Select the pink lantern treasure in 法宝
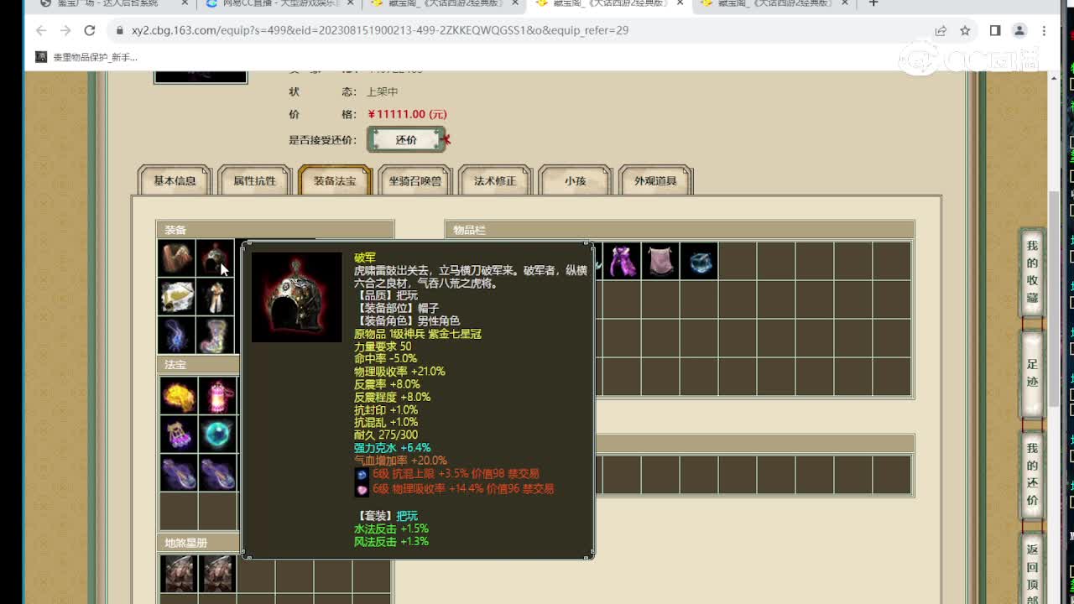 (217, 396)
